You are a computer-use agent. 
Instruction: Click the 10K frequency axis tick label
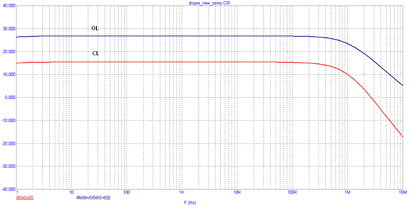[237, 192]
